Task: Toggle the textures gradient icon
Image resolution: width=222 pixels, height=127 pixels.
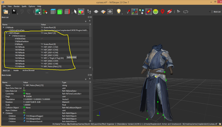Action: pos(148,12)
